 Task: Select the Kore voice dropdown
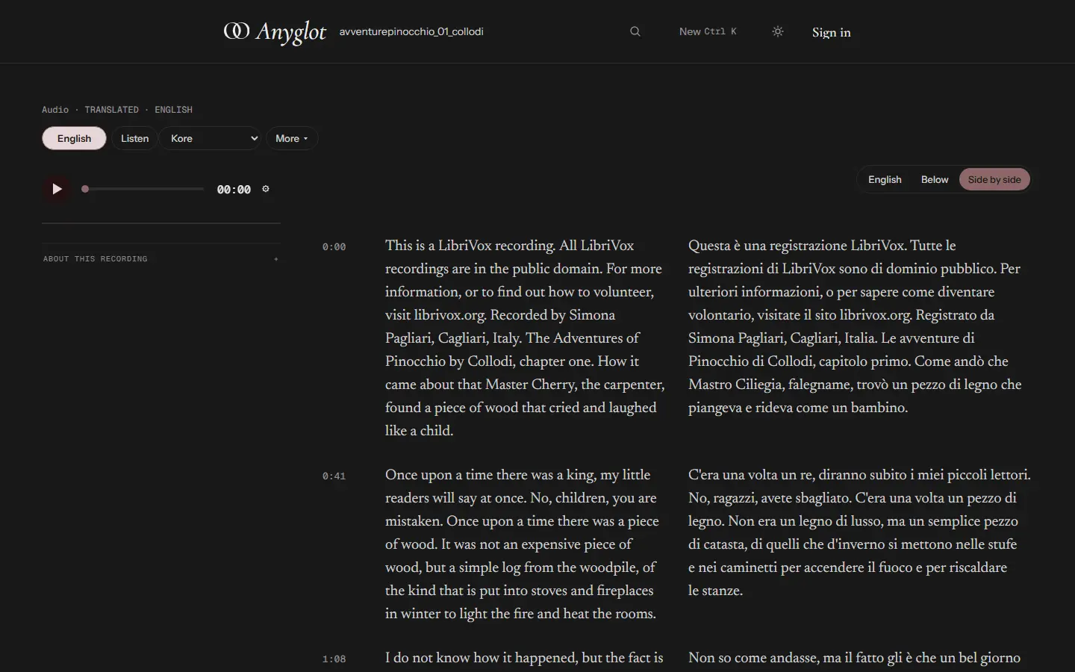pyautogui.click(x=211, y=138)
